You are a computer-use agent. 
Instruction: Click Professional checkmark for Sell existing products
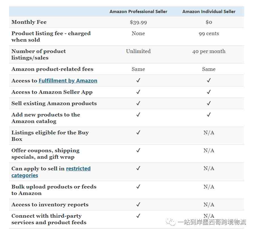(138, 103)
